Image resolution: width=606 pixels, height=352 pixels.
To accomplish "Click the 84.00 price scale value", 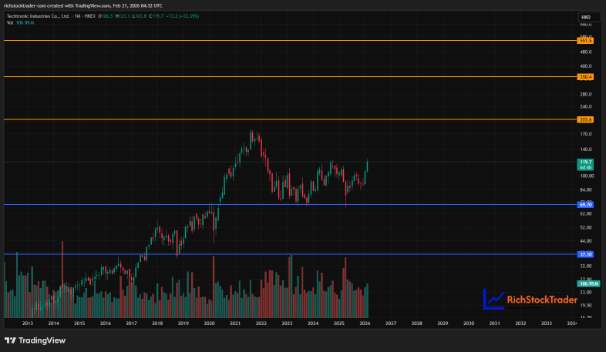I will pos(586,190).
